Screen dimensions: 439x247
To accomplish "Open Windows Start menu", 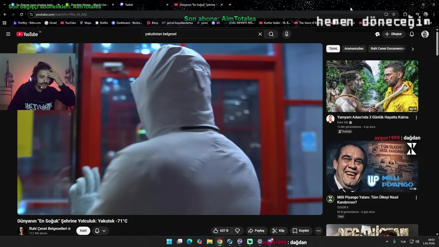I will click(x=169, y=242).
